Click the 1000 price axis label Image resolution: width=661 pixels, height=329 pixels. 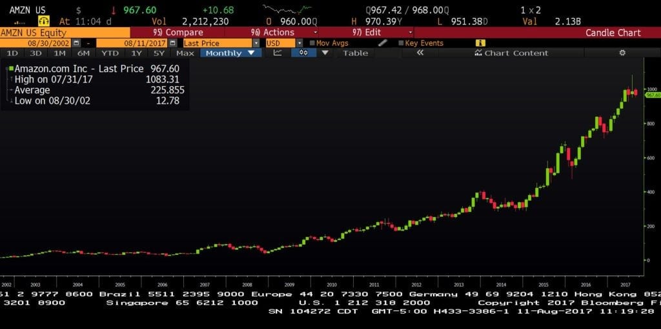(652, 89)
